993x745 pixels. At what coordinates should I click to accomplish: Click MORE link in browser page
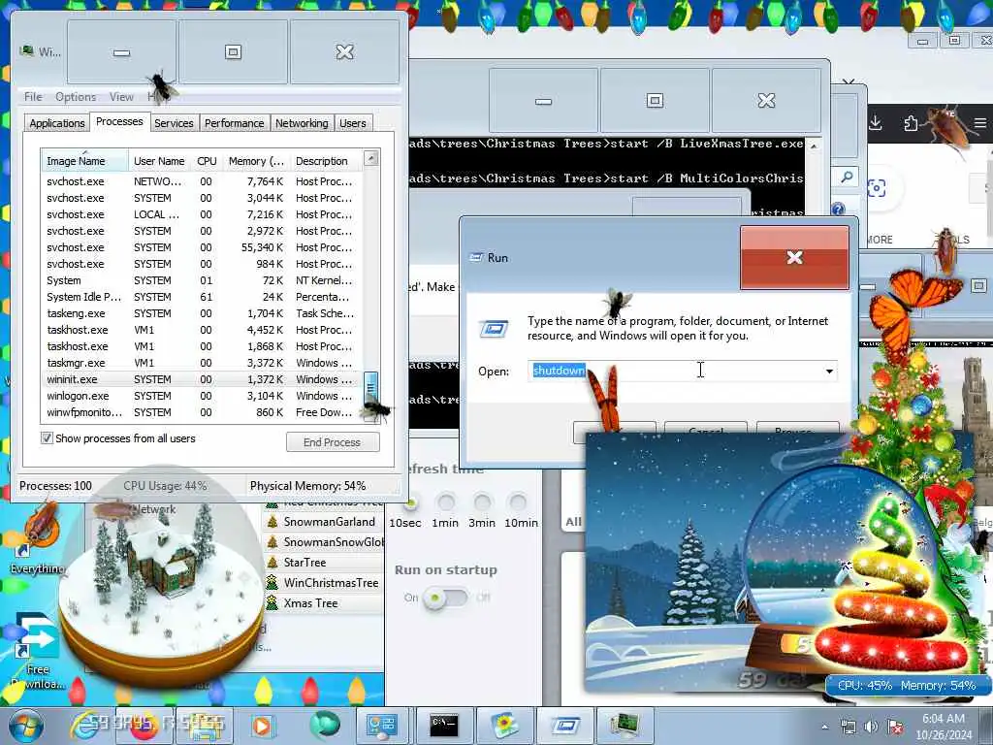pos(879,240)
